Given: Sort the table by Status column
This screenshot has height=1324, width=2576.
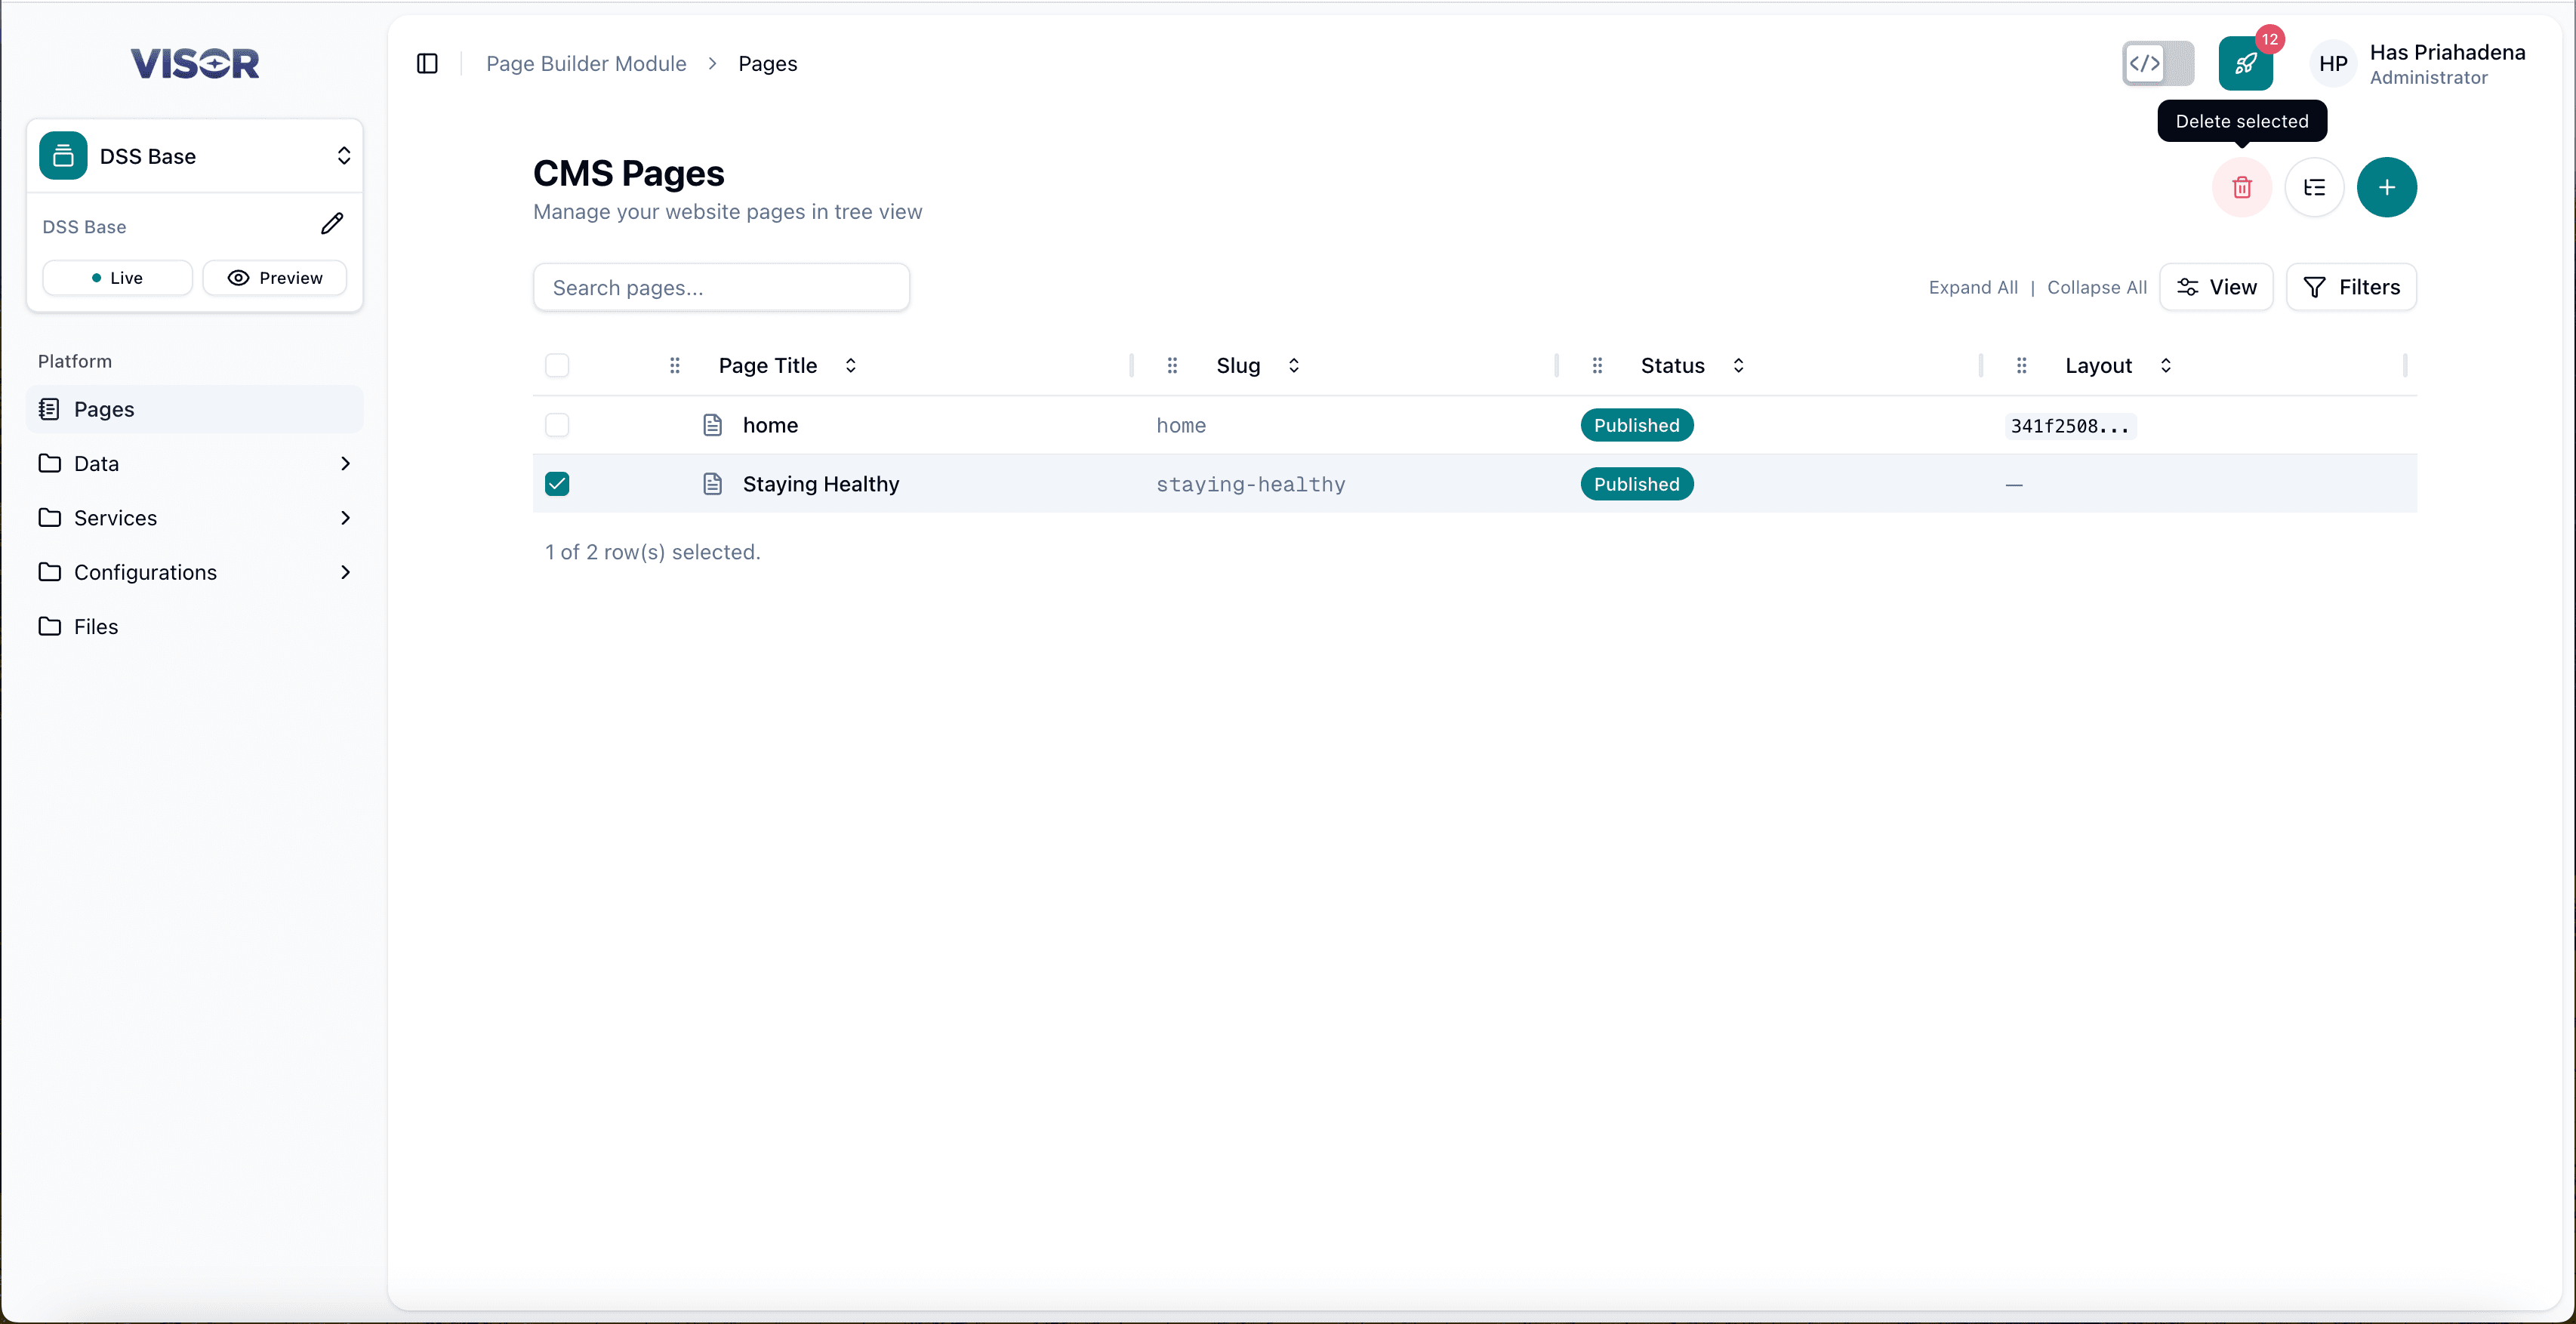Looking at the screenshot, I should click(x=1739, y=365).
